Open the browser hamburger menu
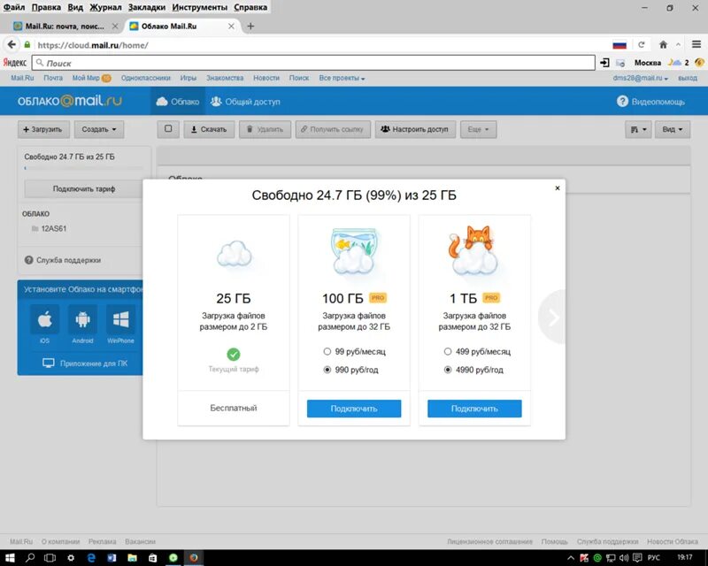This screenshot has height=566, width=708. click(696, 44)
